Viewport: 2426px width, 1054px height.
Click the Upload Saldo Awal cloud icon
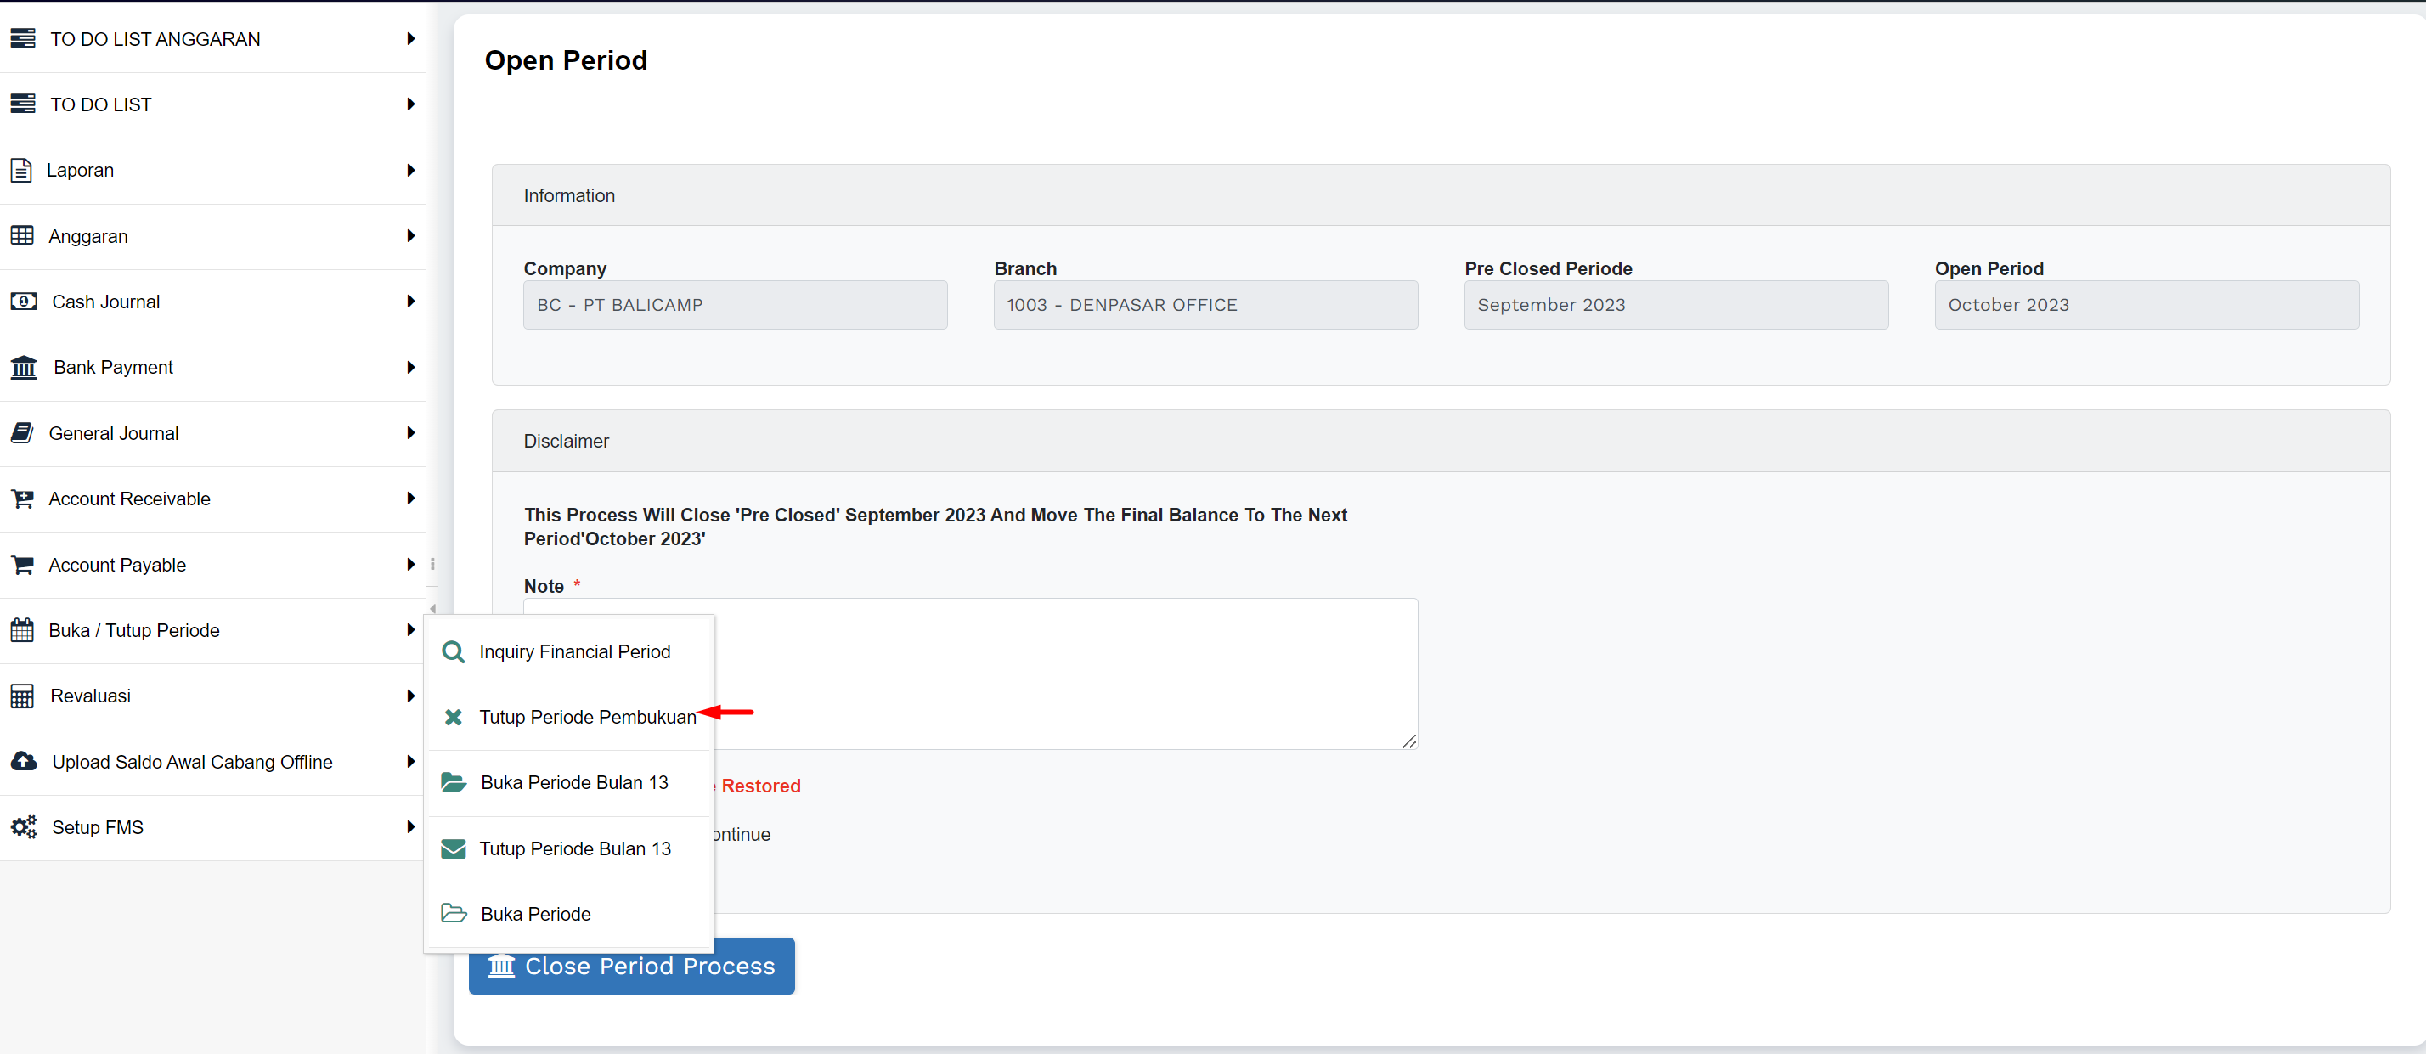[x=24, y=761]
